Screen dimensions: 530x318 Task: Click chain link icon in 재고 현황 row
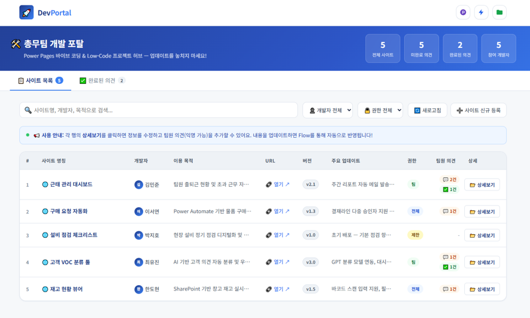(269, 289)
